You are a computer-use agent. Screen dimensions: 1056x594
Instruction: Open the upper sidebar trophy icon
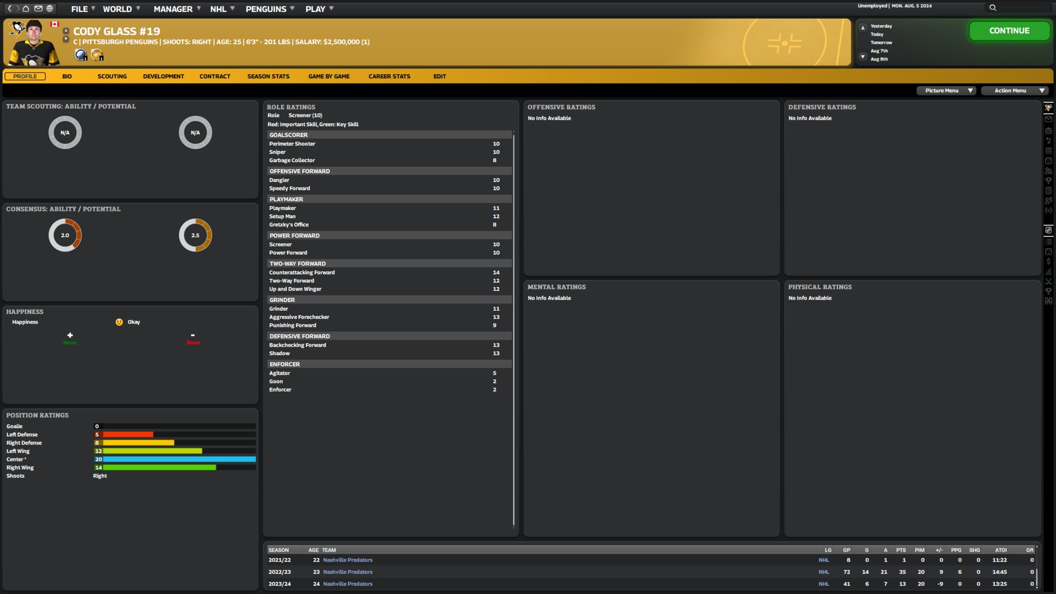pos(1048,181)
